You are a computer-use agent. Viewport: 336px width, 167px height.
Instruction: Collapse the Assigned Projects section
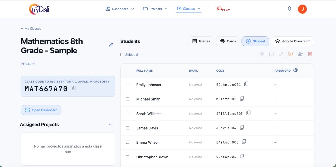pos(110,125)
